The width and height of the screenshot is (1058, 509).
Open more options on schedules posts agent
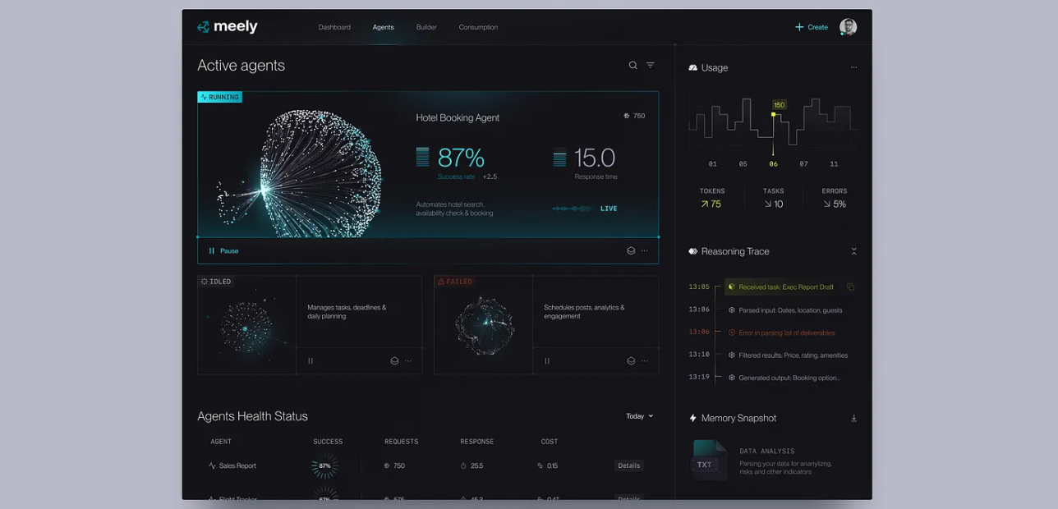coord(645,361)
